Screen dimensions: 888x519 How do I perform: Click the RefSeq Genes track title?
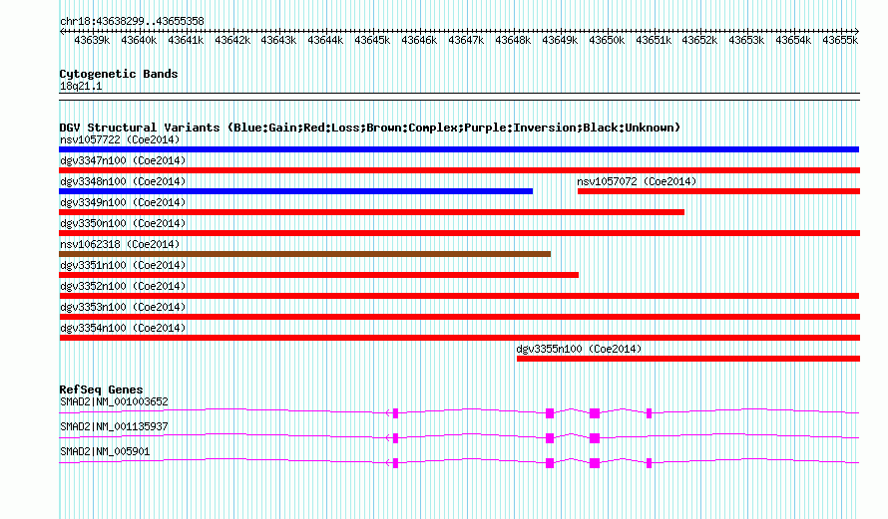click(x=101, y=389)
